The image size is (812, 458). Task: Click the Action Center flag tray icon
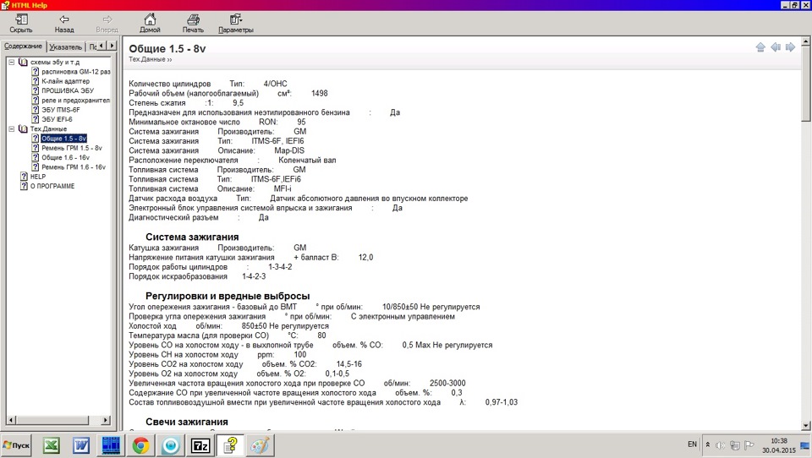pos(749,445)
